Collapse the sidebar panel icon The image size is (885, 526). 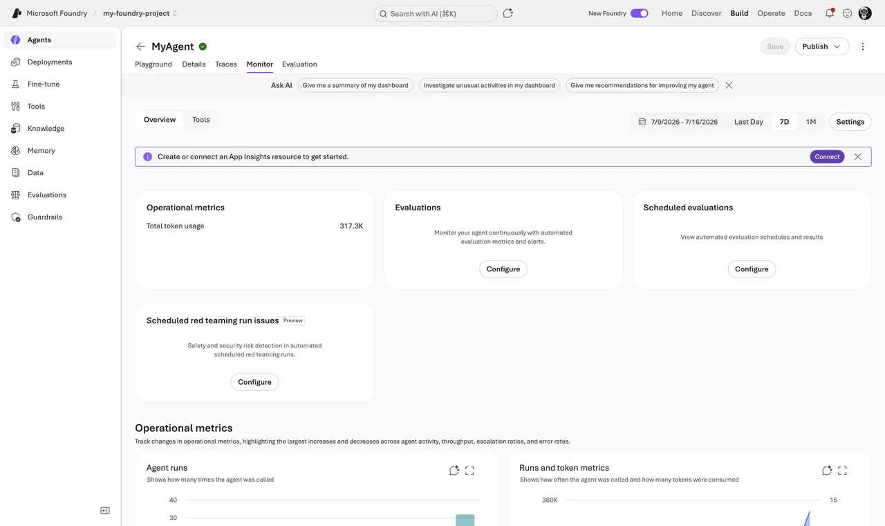105,511
